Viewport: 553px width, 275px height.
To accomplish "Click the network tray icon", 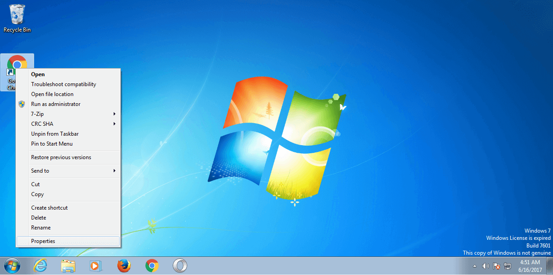I will [507, 266].
